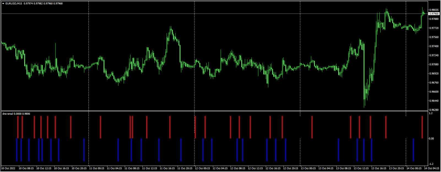Click the 13 Oct 00:15 time label

point(308,168)
